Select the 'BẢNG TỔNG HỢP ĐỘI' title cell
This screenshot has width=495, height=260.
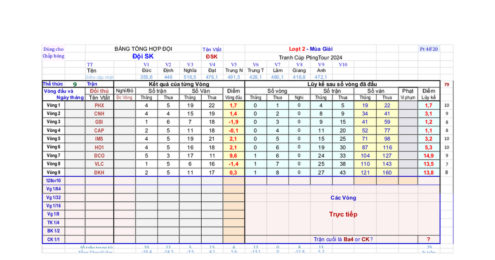point(143,49)
